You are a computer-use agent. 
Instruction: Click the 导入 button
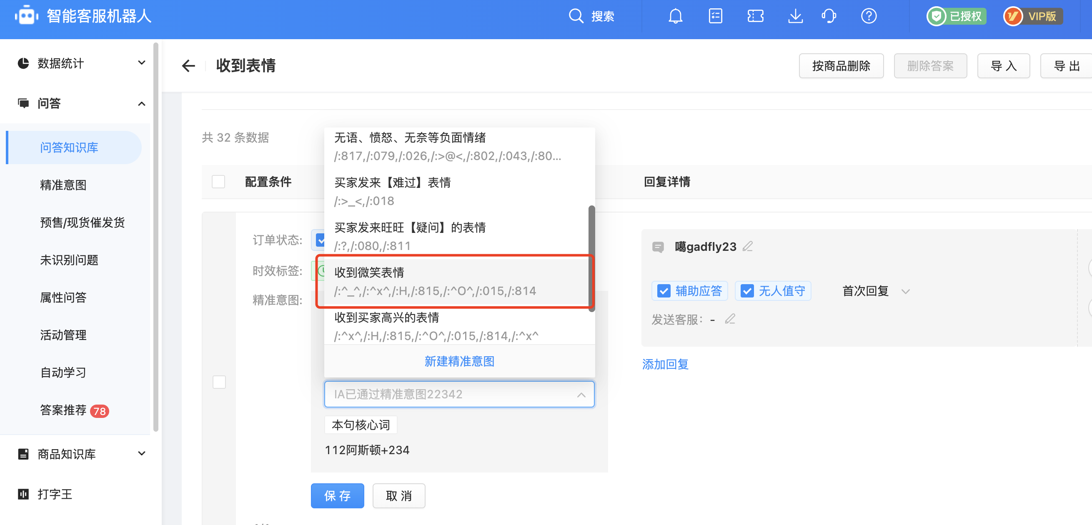[1003, 66]
